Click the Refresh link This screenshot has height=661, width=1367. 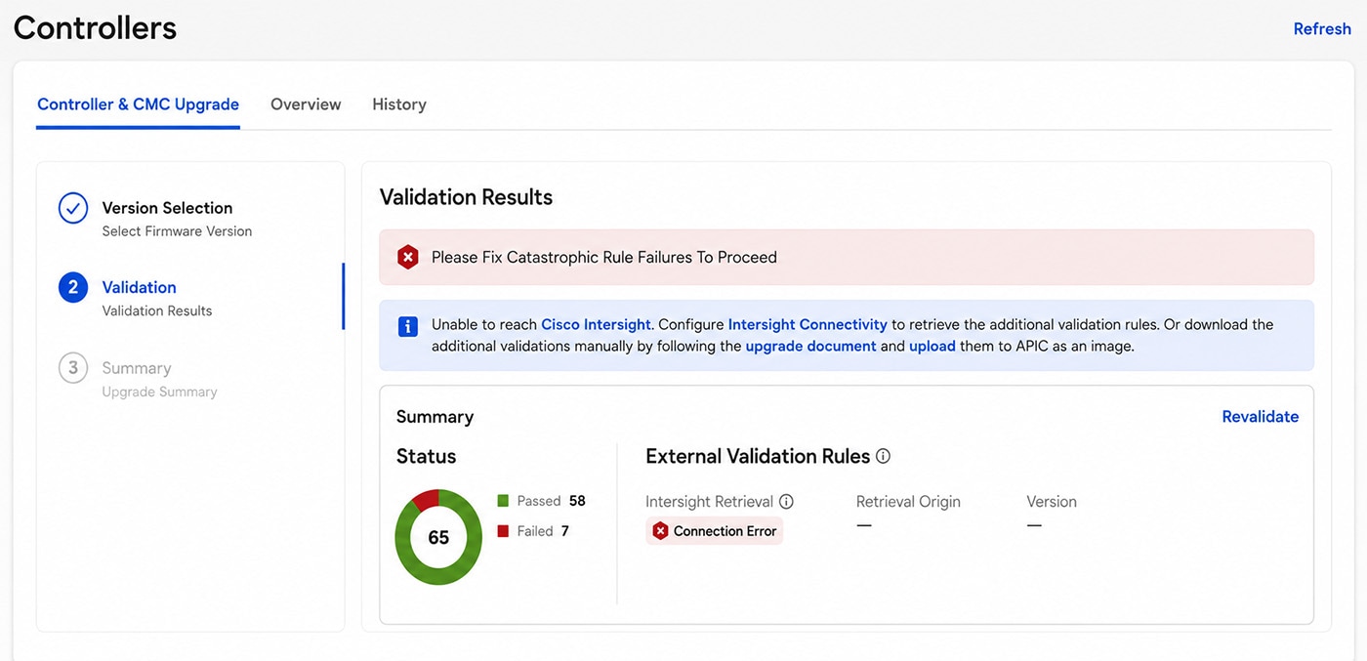(1322, 29)
